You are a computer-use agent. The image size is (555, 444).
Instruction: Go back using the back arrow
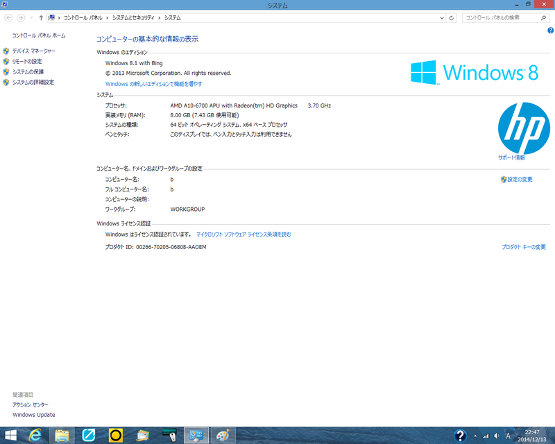(x=8, y=18)
